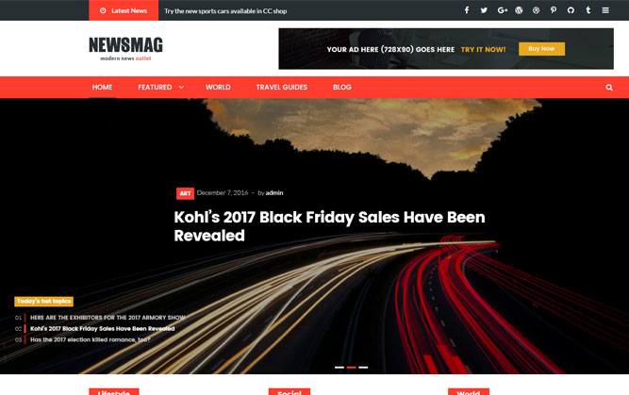Open the Travel Guides menu item

tap(282, 88)
